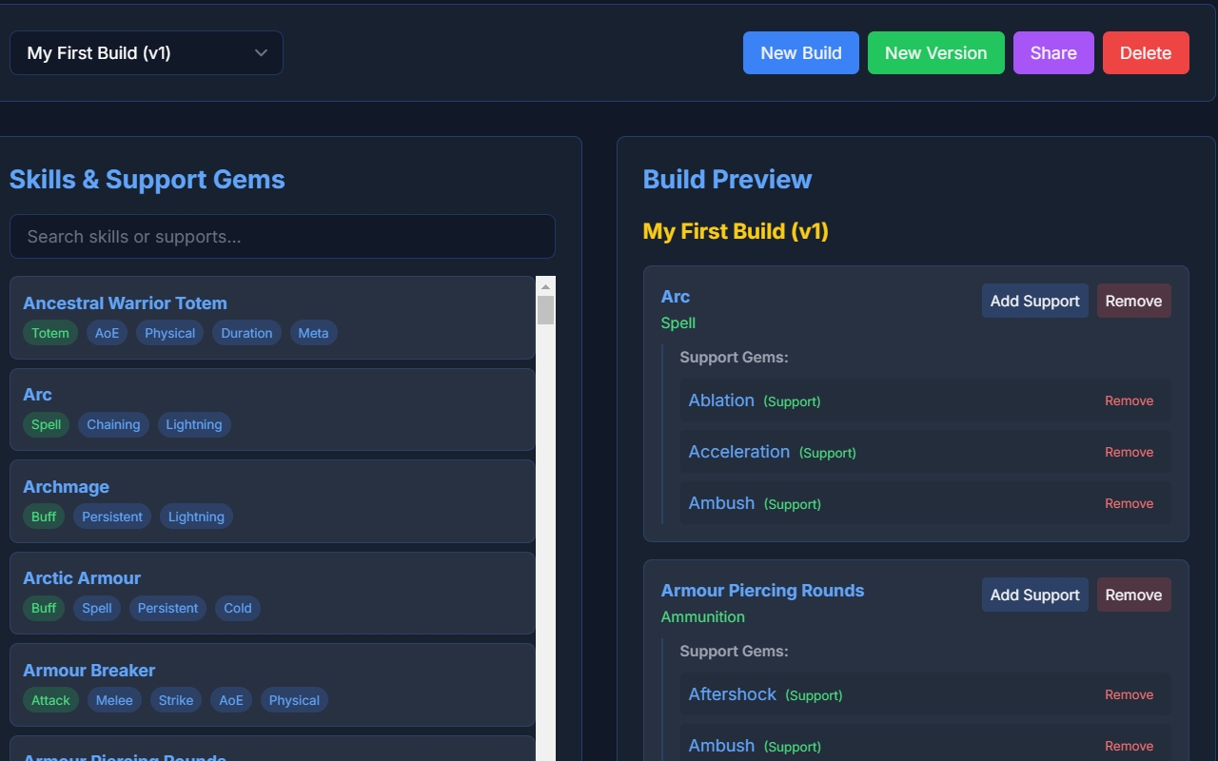Remove the Arc skill from the build

pyautogui.click(x=1134, y=301)
